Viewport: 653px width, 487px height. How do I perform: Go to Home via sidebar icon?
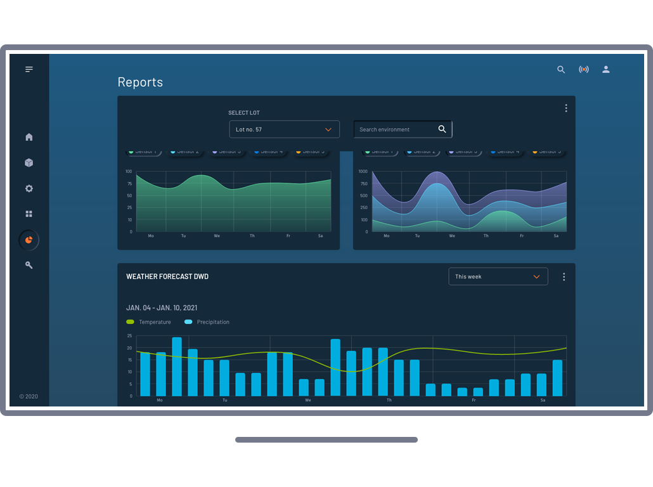(29, 137)
